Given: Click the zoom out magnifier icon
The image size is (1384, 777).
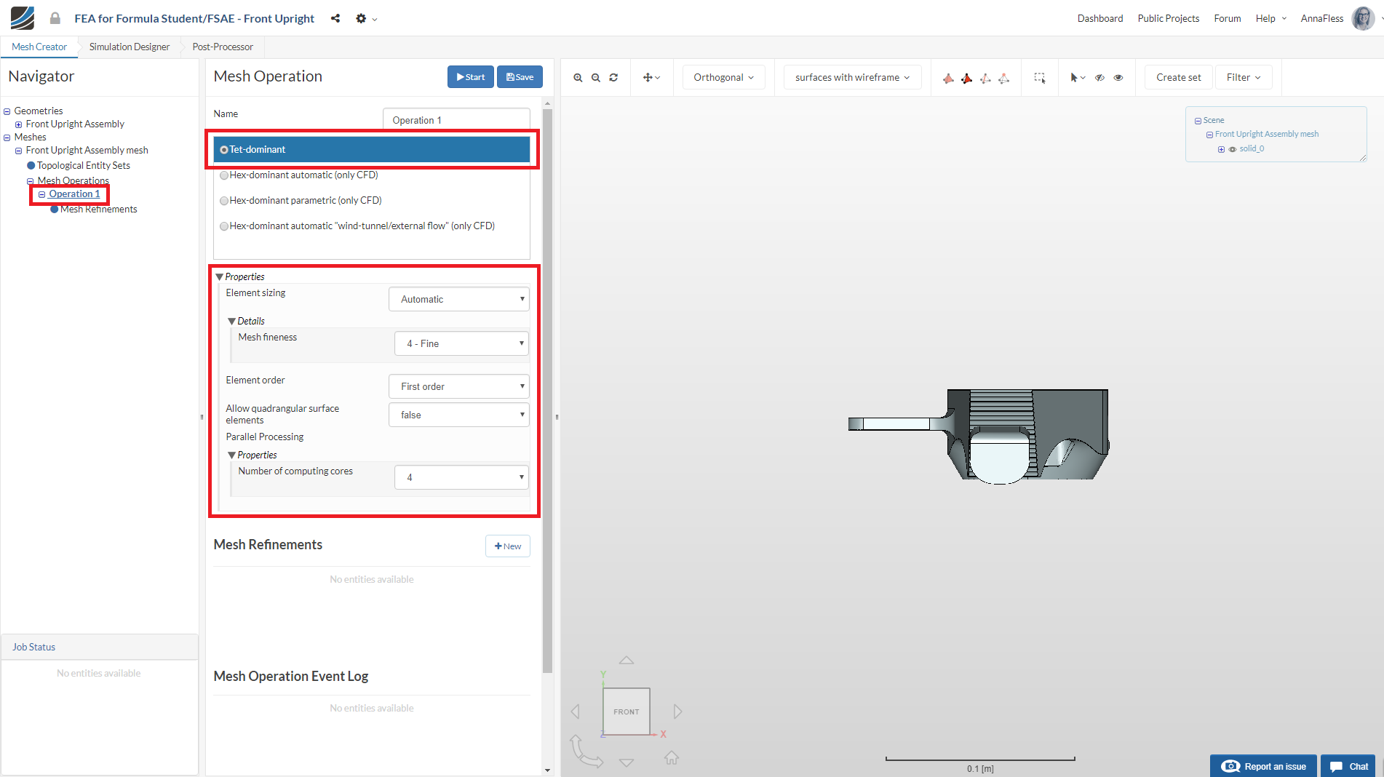Looking at the screenshot, I should pyautogui.click(x=596, y=78).
